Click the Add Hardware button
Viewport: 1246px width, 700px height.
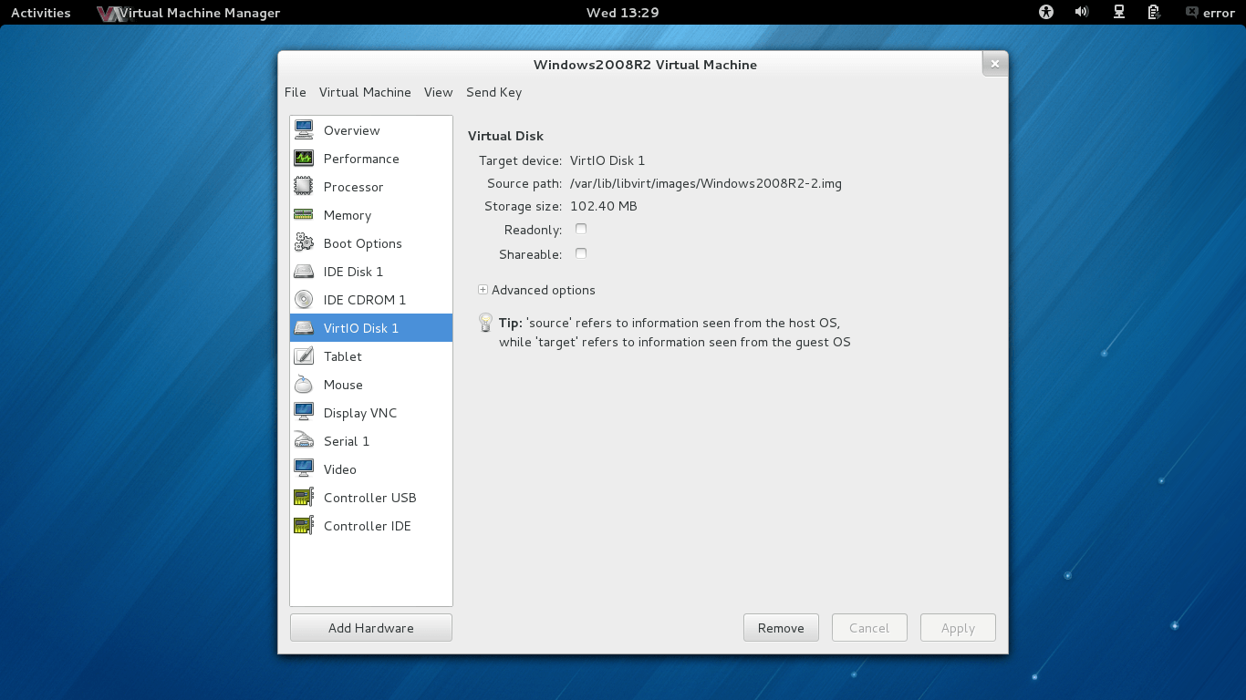371,628
